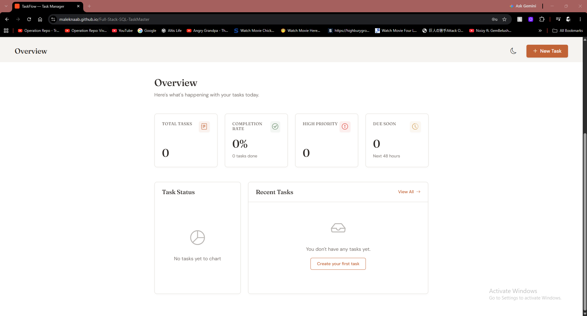
Task: Open the Angry Grandpa bookmark
Action: [x=207, y=31]
